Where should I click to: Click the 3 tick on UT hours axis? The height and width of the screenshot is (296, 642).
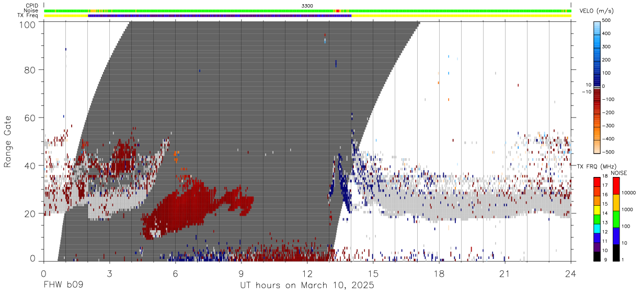[109, 274]
